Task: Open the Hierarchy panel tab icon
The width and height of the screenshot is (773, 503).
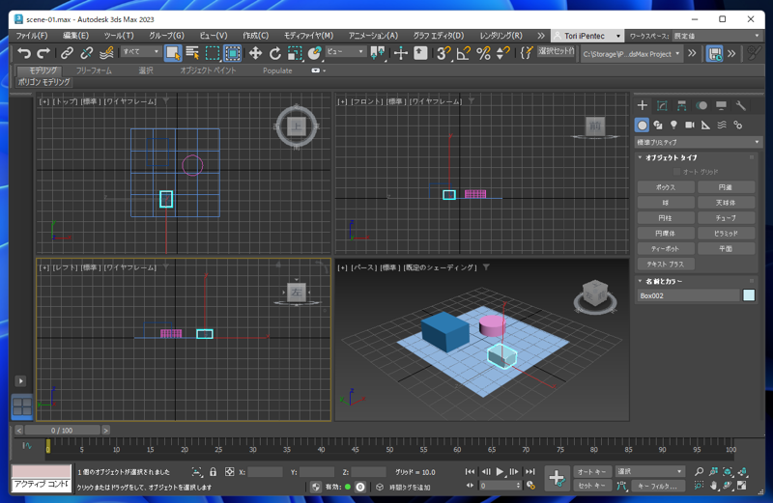Action: (x=682, y=105)
